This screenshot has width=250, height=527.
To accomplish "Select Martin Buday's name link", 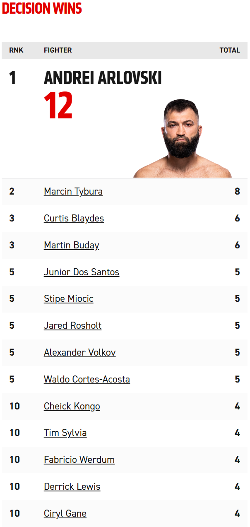I will (x=72, y=245).
